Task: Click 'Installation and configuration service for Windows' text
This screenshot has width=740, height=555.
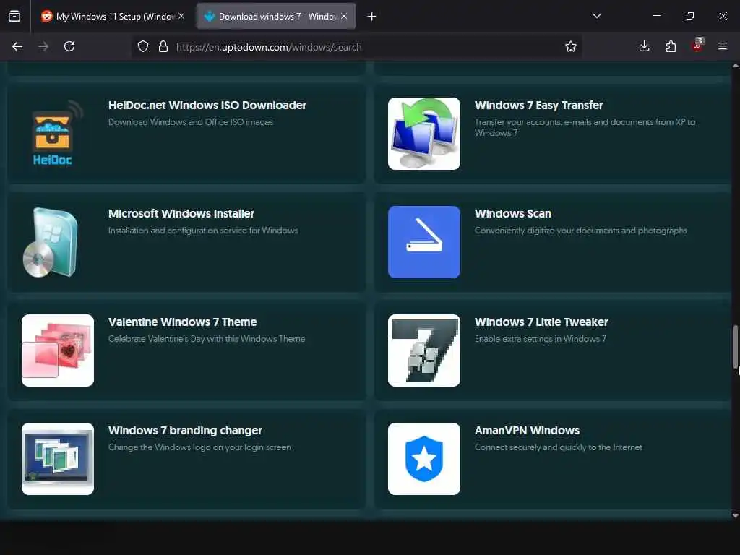Action: [x=203, y=231]
